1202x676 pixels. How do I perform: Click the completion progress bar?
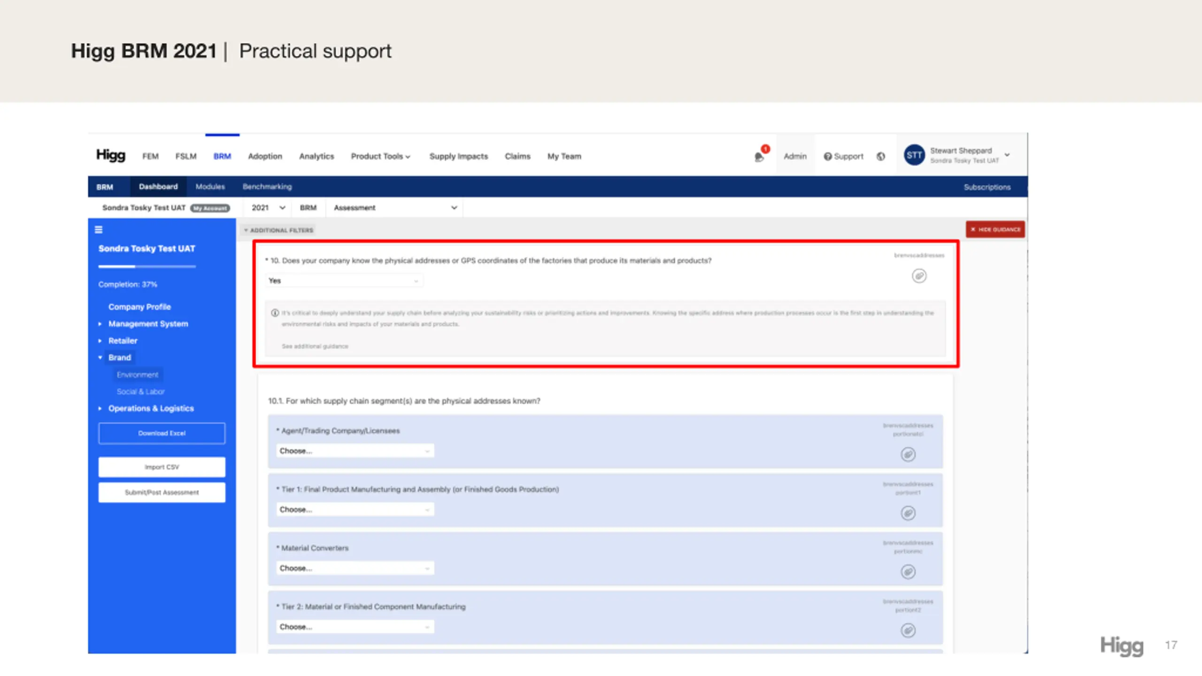(x=147, y=267)
